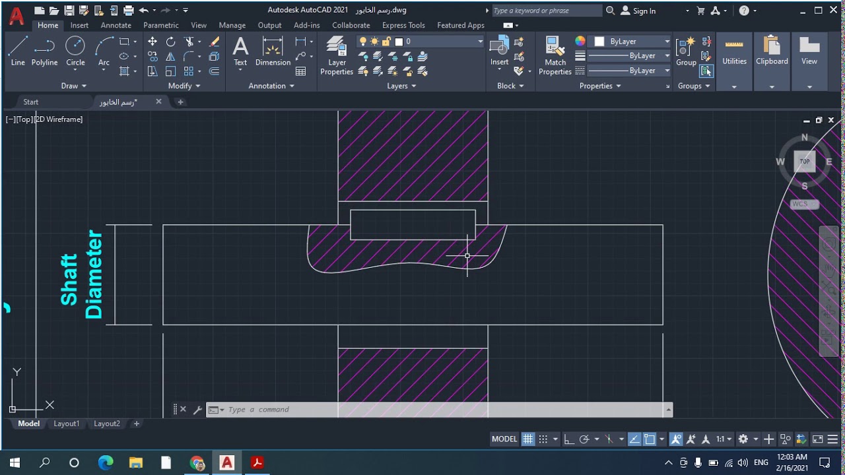Screen dimensions: 845x475
Task: Open the Manage ribbon tab
Action: [232, 25]
